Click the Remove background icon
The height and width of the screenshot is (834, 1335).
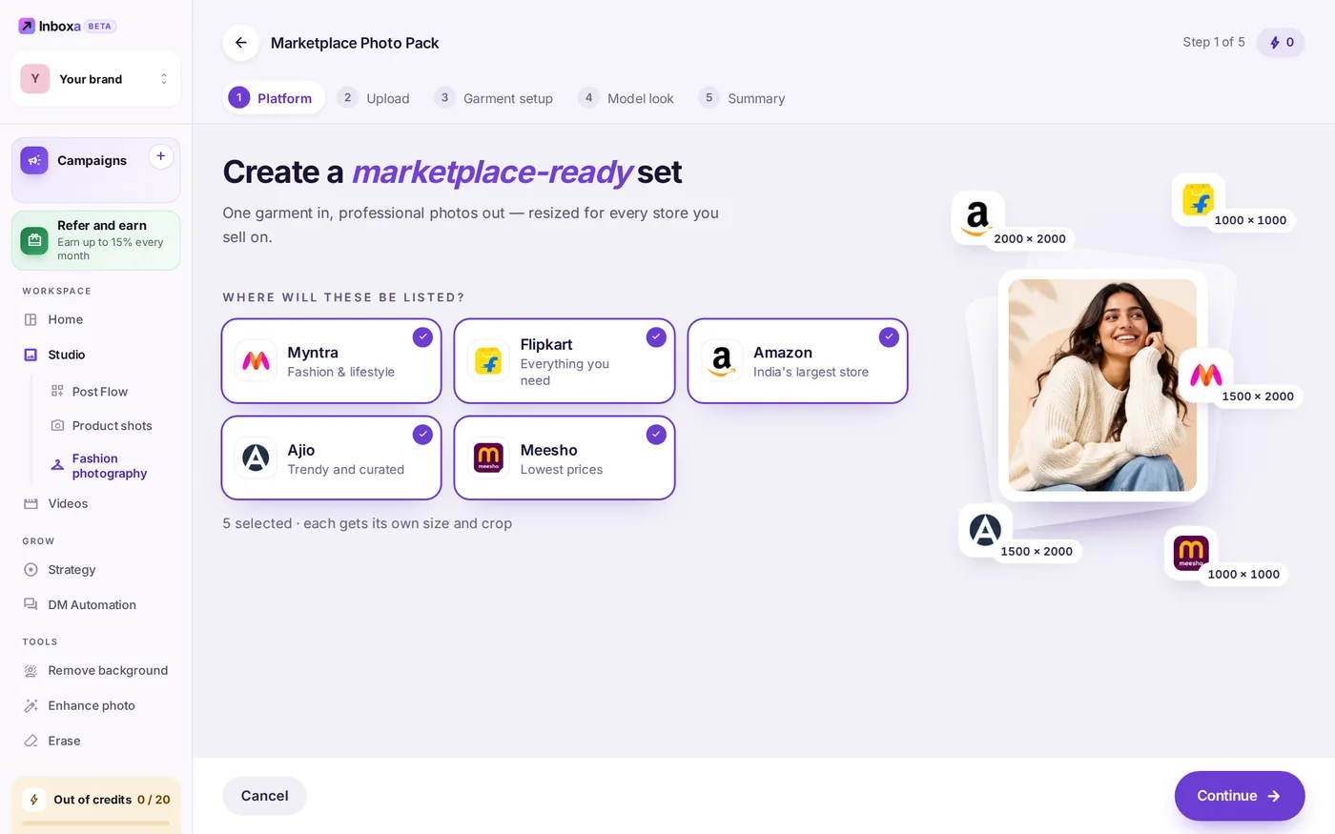(31, 670)
